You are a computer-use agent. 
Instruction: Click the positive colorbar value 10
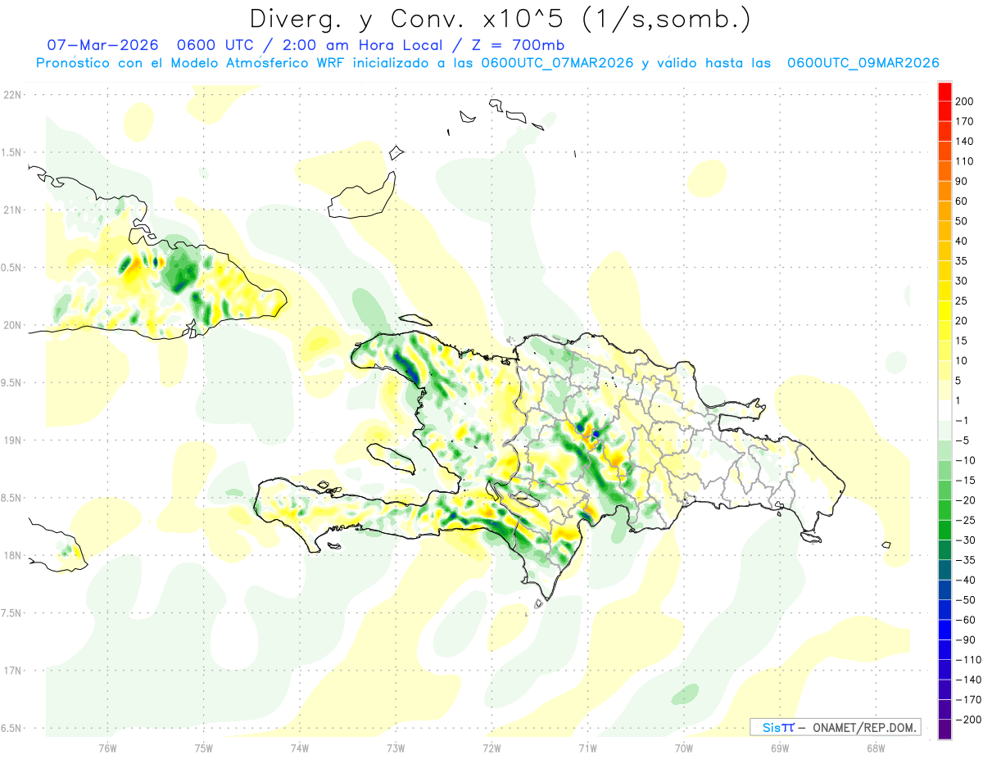tap(962, 360)
